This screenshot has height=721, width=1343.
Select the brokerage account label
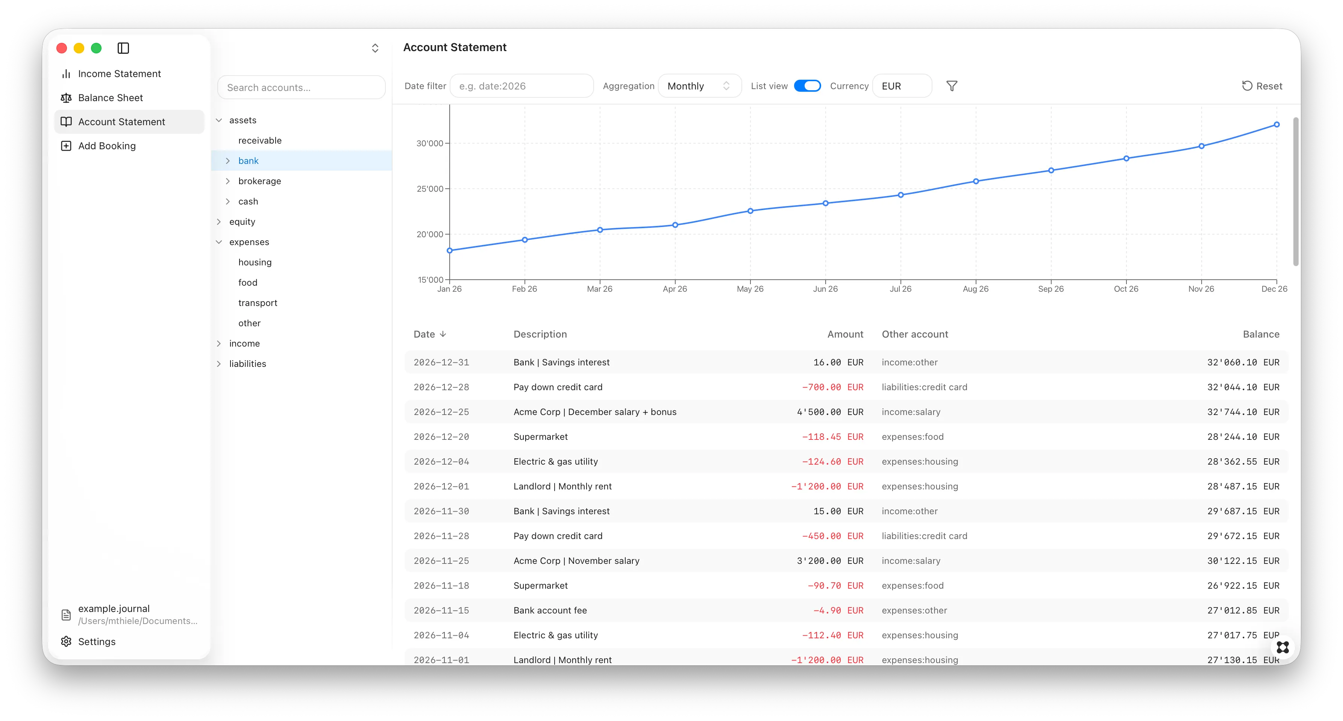259,181
